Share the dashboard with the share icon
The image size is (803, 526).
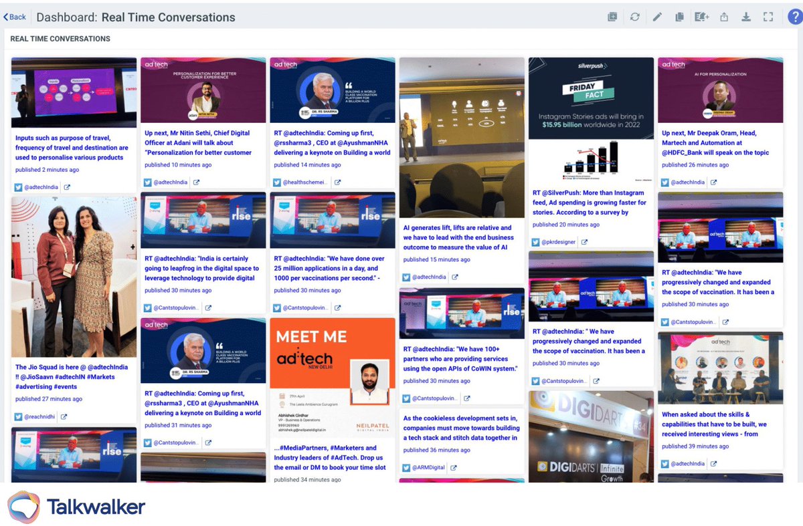724,17
